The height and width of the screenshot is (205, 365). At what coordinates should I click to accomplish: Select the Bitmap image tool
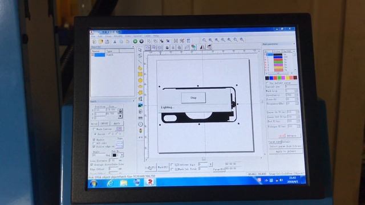pos(140,105)
